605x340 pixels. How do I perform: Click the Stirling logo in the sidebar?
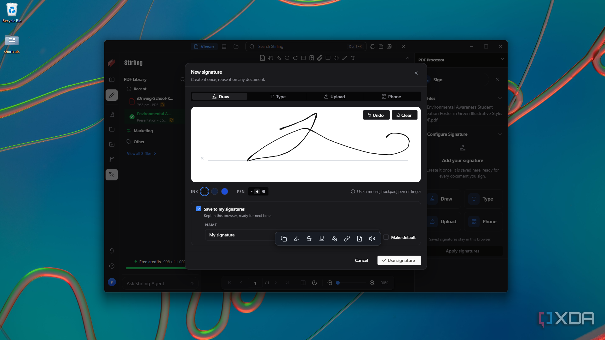[111, 63]
